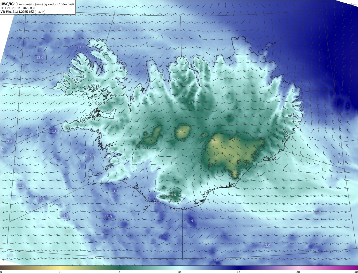This screenshot has width=358, height=274.
Task: Click the dark navy band of the color scale above '15'
Action: click(239, 268)
